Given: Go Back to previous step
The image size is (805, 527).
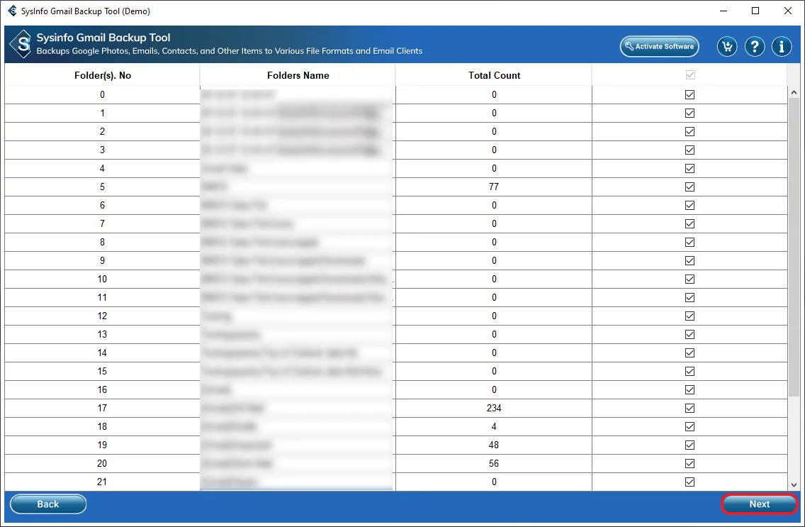Looking at the screenshot, I should pos(47,504).
